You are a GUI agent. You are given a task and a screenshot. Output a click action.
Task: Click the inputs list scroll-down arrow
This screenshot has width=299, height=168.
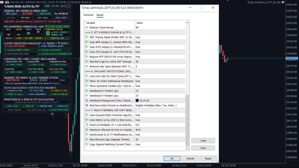[187, 148]
